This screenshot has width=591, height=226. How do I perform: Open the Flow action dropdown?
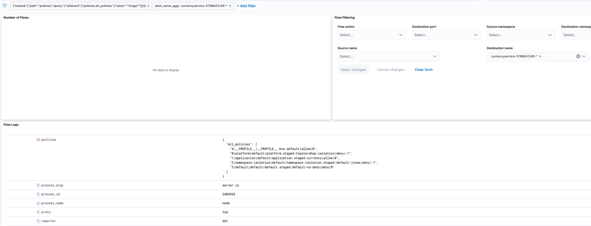[371, 35]
